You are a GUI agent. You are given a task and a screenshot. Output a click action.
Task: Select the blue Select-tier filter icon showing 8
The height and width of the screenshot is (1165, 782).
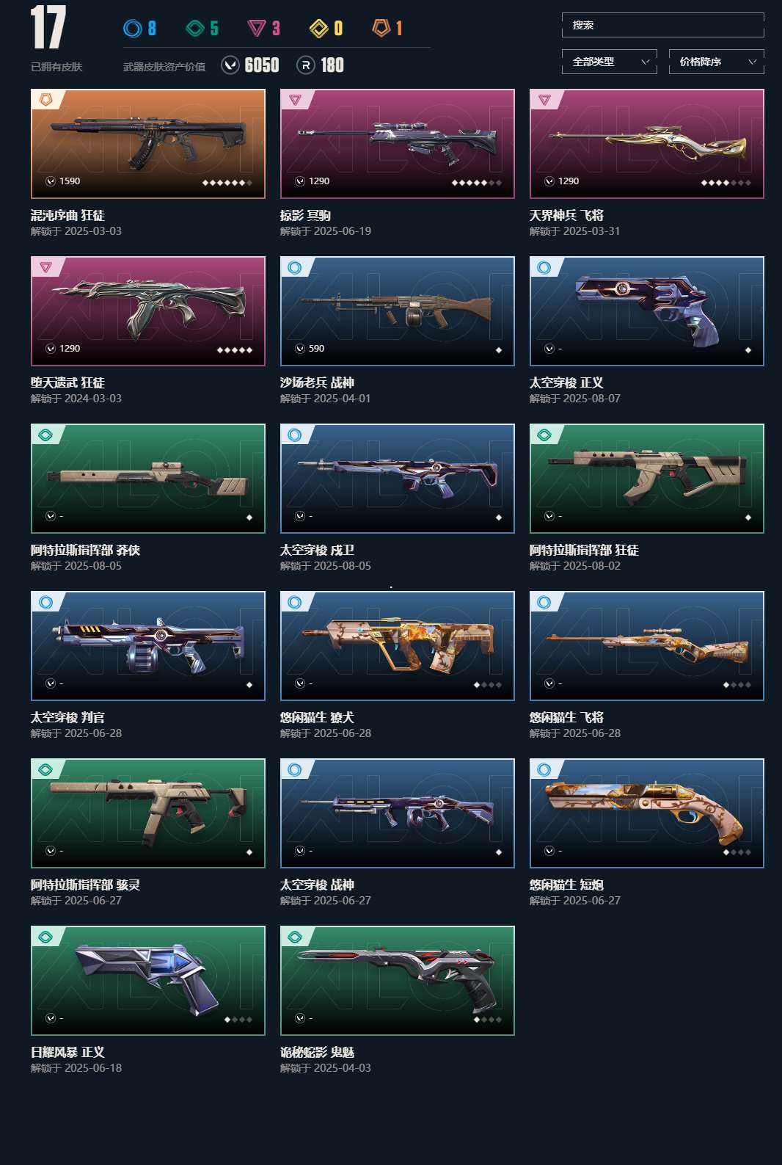(x=133, y=29)
